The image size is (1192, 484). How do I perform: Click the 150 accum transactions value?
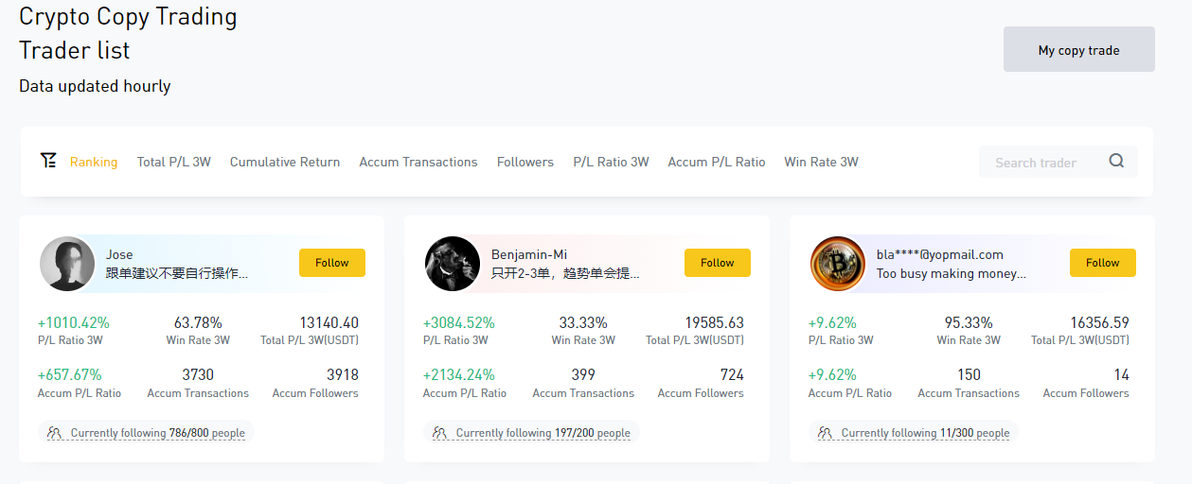click(x=969, y=374)
